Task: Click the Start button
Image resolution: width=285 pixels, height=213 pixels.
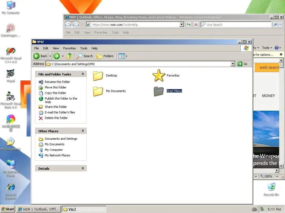Action: 8,209
